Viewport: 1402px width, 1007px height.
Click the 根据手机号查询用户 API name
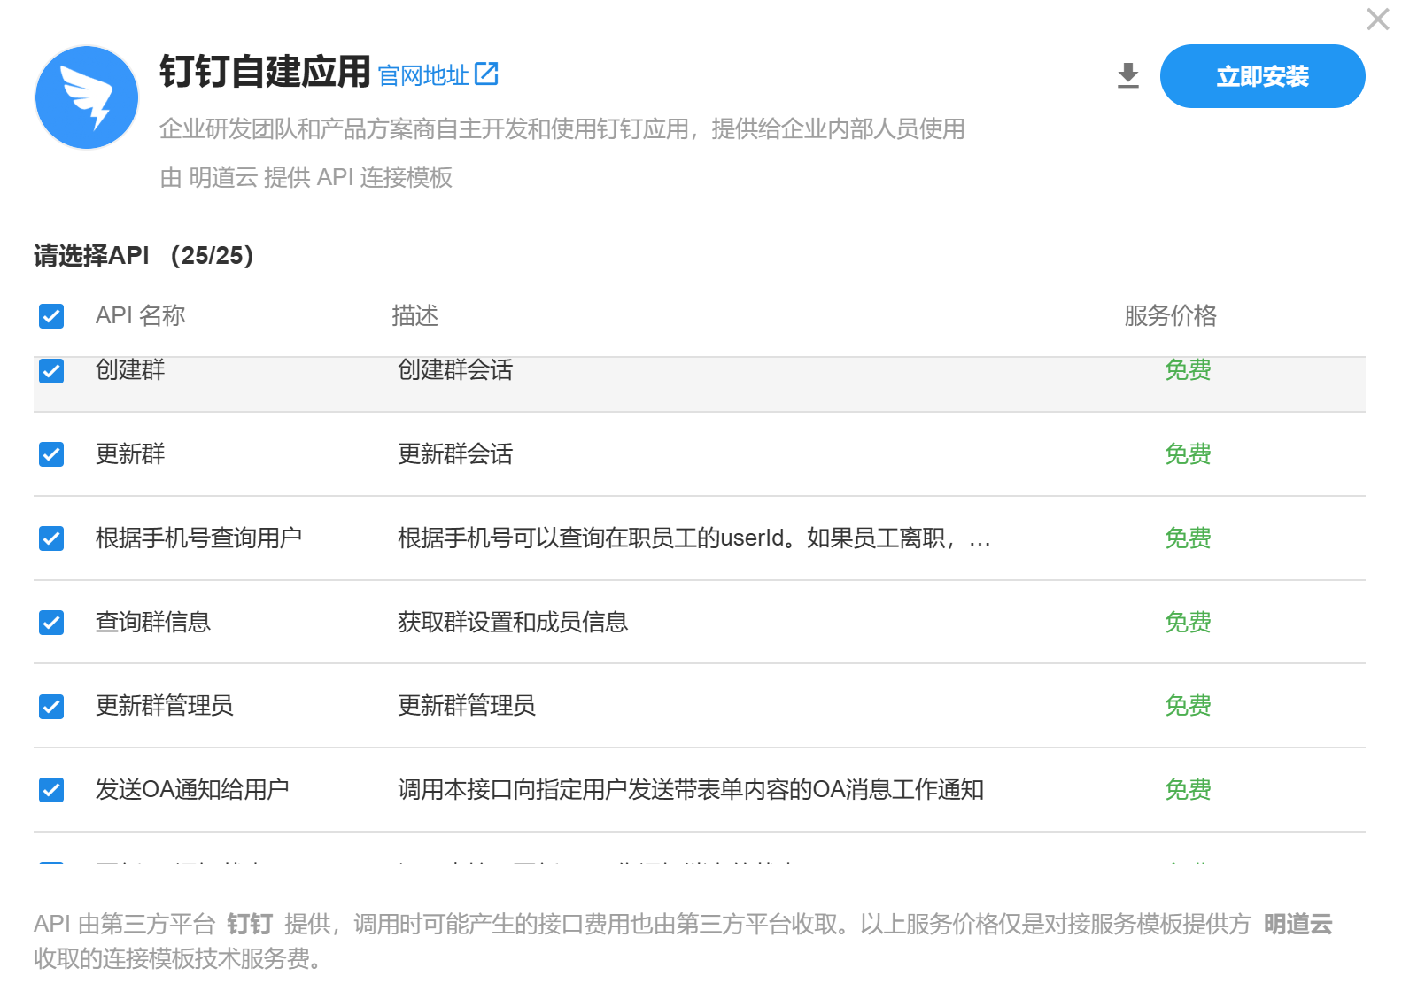[198, 538]
